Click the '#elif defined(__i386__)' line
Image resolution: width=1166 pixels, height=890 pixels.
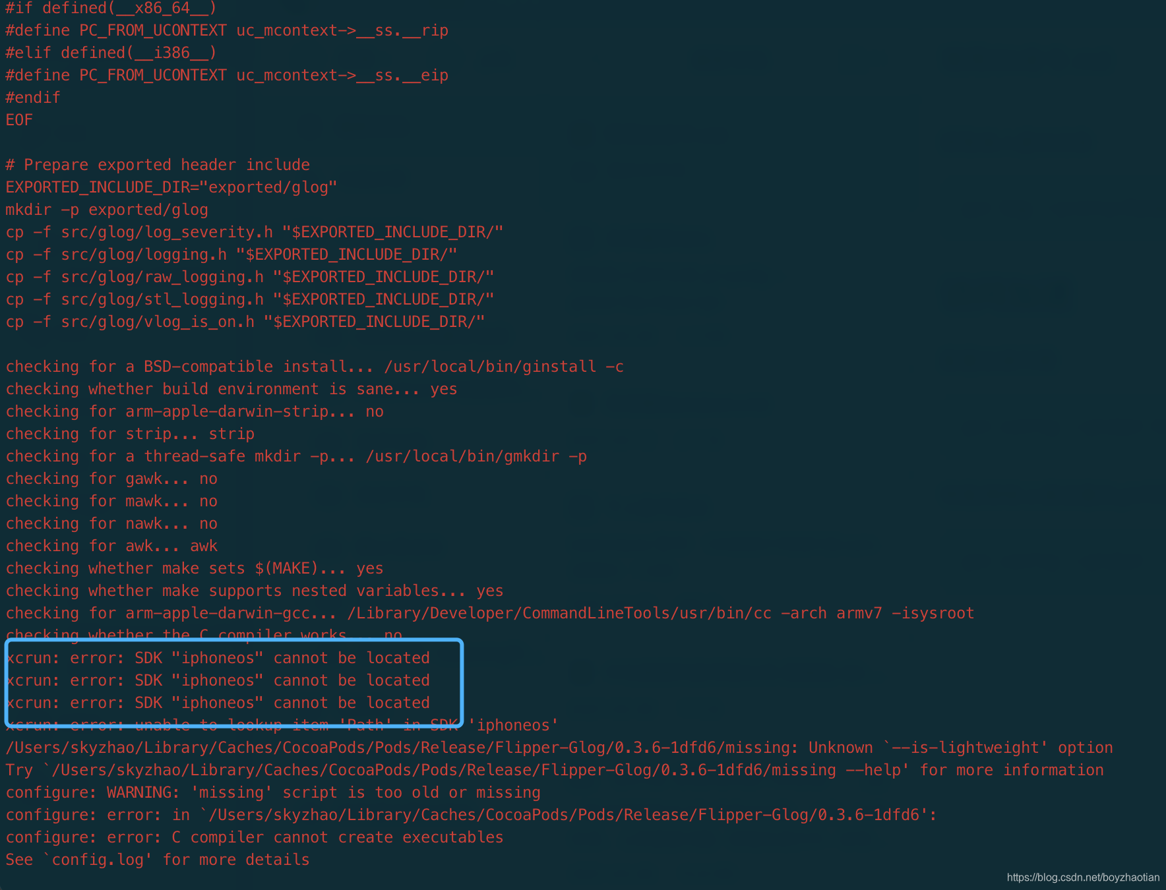[111, 53]
